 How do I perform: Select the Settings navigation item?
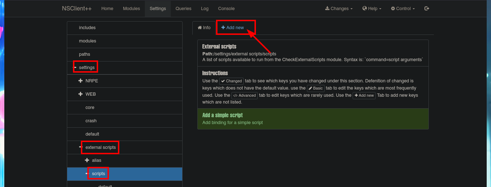158,8
